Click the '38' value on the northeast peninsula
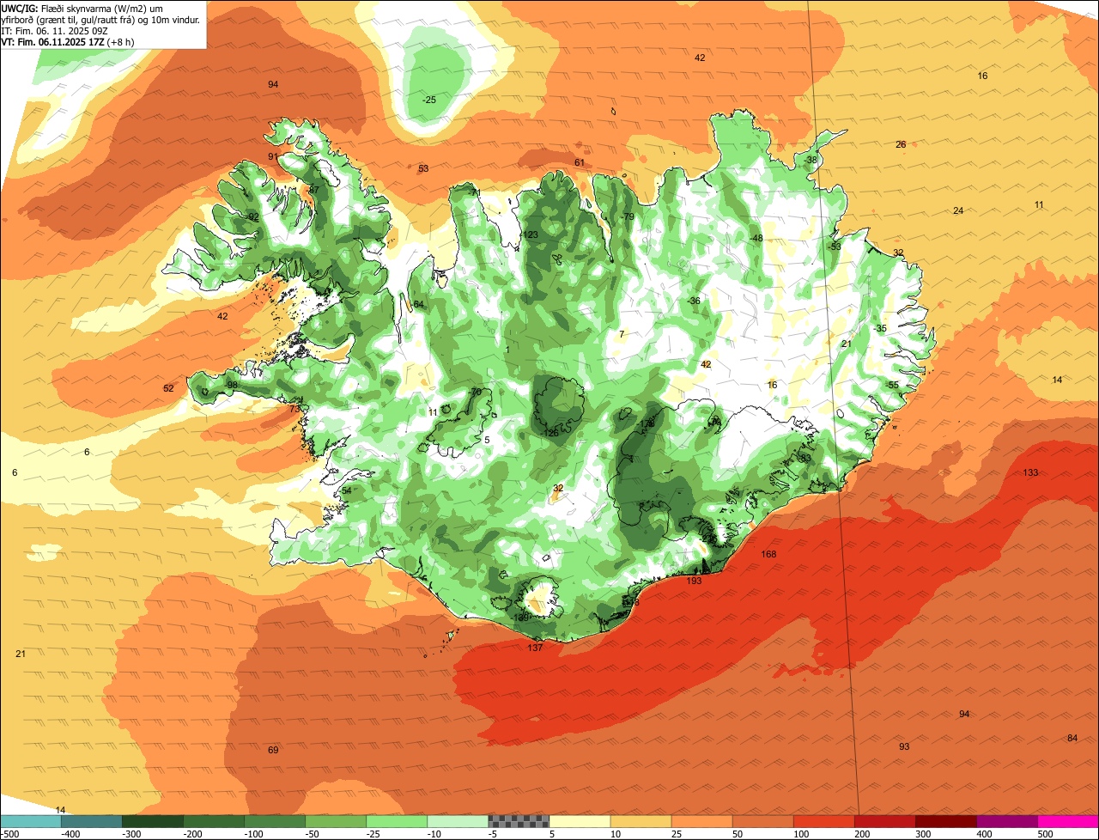The image size is (1099, 840). (x=811, y=161)
